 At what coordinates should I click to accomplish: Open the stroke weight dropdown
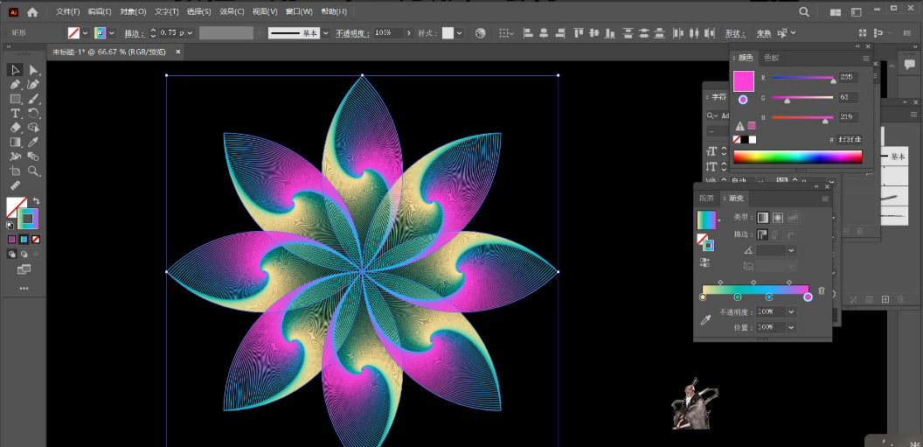(190, 33)
